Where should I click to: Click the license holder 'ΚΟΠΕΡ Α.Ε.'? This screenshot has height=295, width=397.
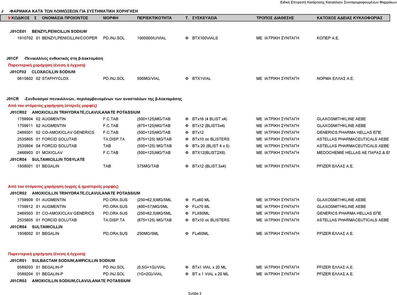(x=328, y=38)
